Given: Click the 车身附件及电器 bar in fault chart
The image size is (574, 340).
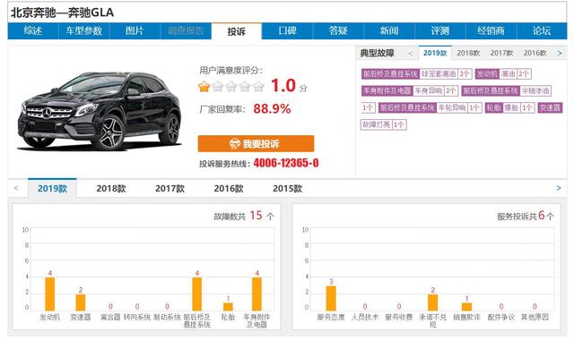Looking at the screenshot, I should coord(257,294).
